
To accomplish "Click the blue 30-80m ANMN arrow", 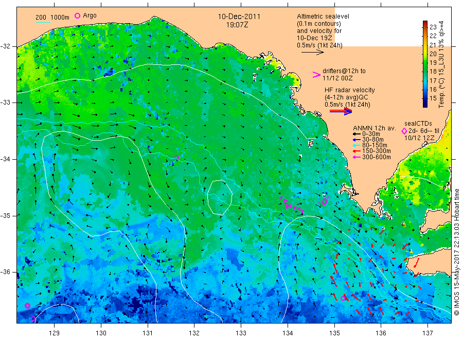I will pos(357,140).
